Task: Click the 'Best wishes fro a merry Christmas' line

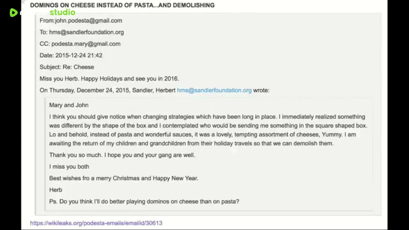Action: point(124,178)
